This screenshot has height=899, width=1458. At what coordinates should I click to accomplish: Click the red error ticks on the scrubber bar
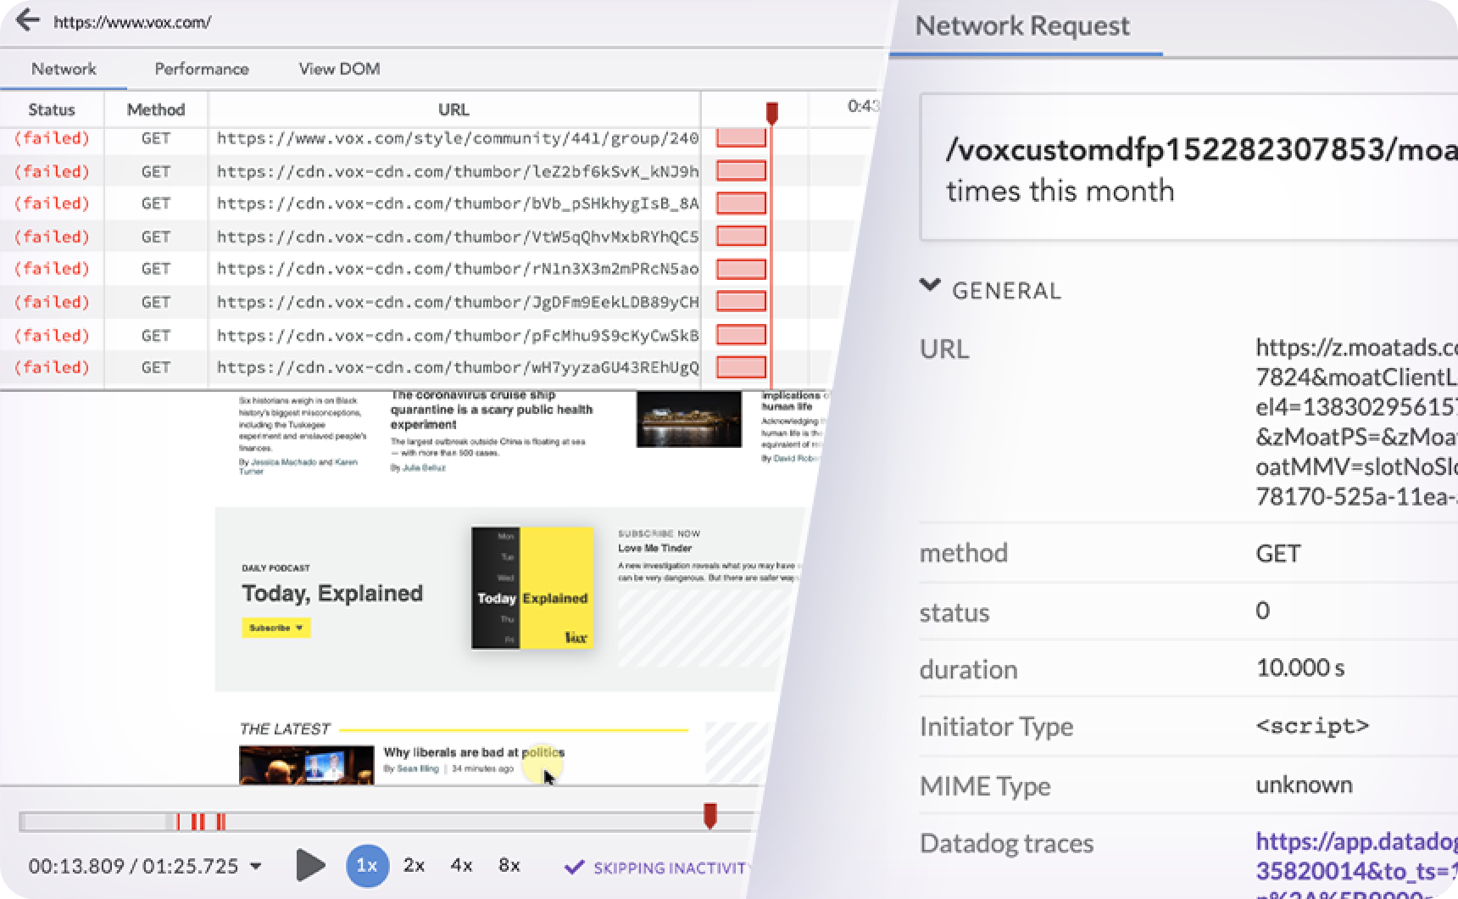[200, 821]
